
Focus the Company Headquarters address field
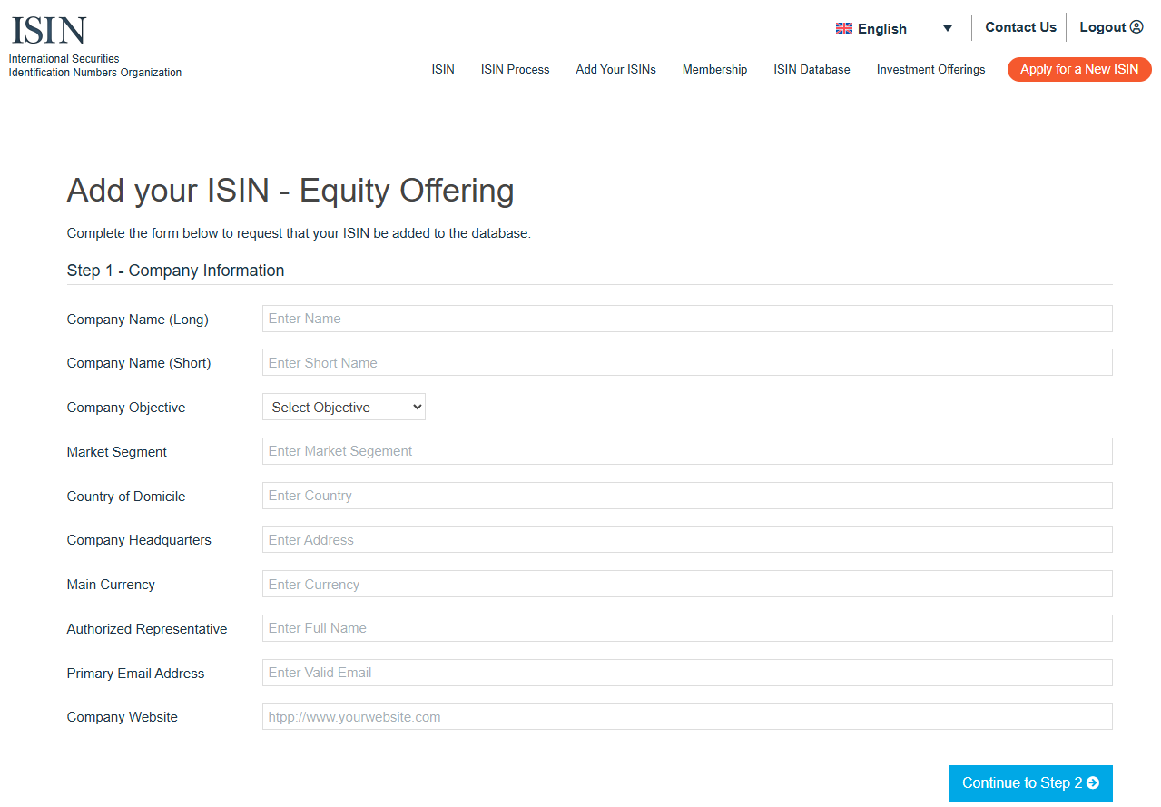(x=687, y=539)
